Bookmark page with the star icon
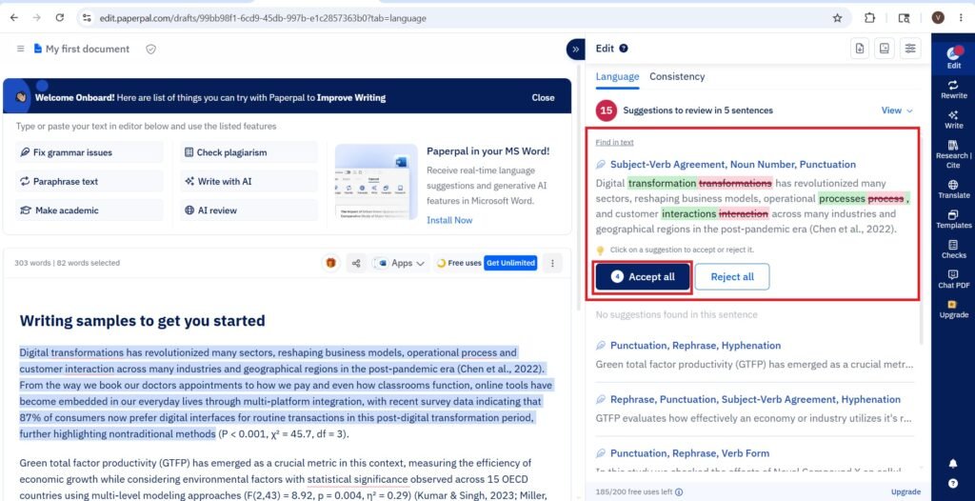 click(x=837, y=18)
